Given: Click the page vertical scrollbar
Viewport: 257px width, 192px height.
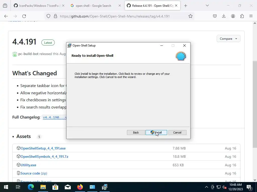Looking at the screenshot, I should tap(255, 104).
